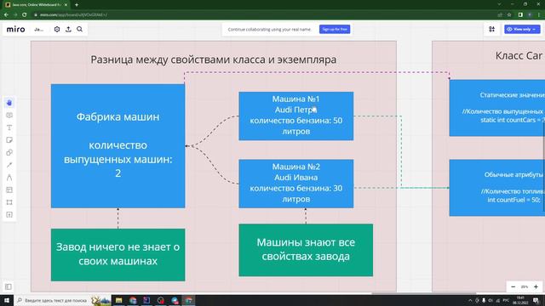Show hidden system tray icons
The image size is (545, 306).
coord(470,300)
